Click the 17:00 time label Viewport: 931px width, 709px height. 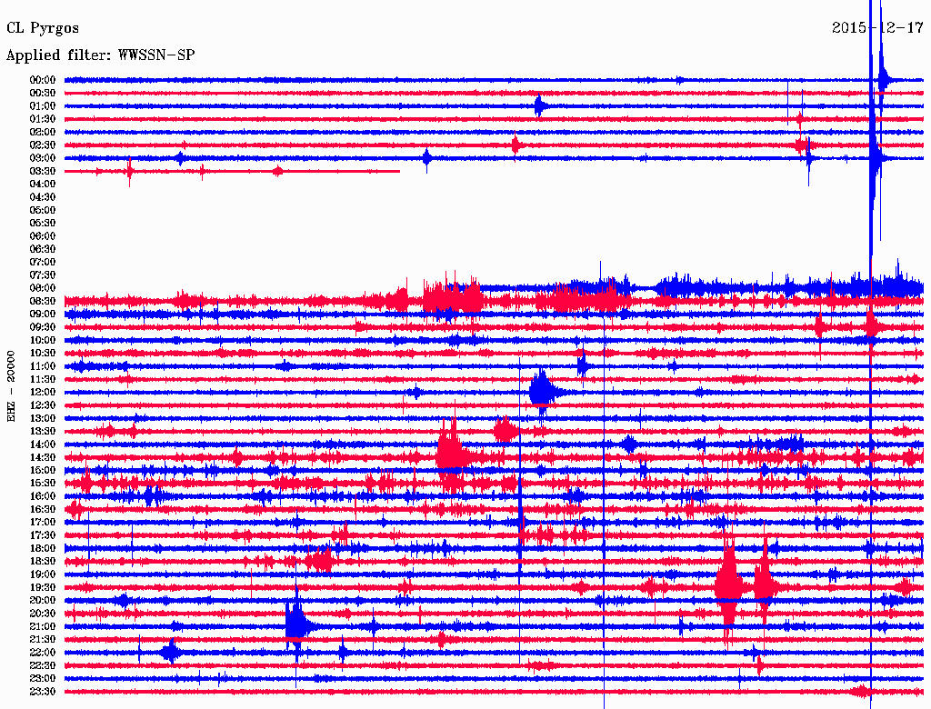43,523
